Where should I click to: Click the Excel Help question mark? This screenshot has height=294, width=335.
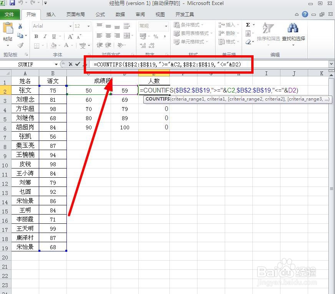pos(305,14)
